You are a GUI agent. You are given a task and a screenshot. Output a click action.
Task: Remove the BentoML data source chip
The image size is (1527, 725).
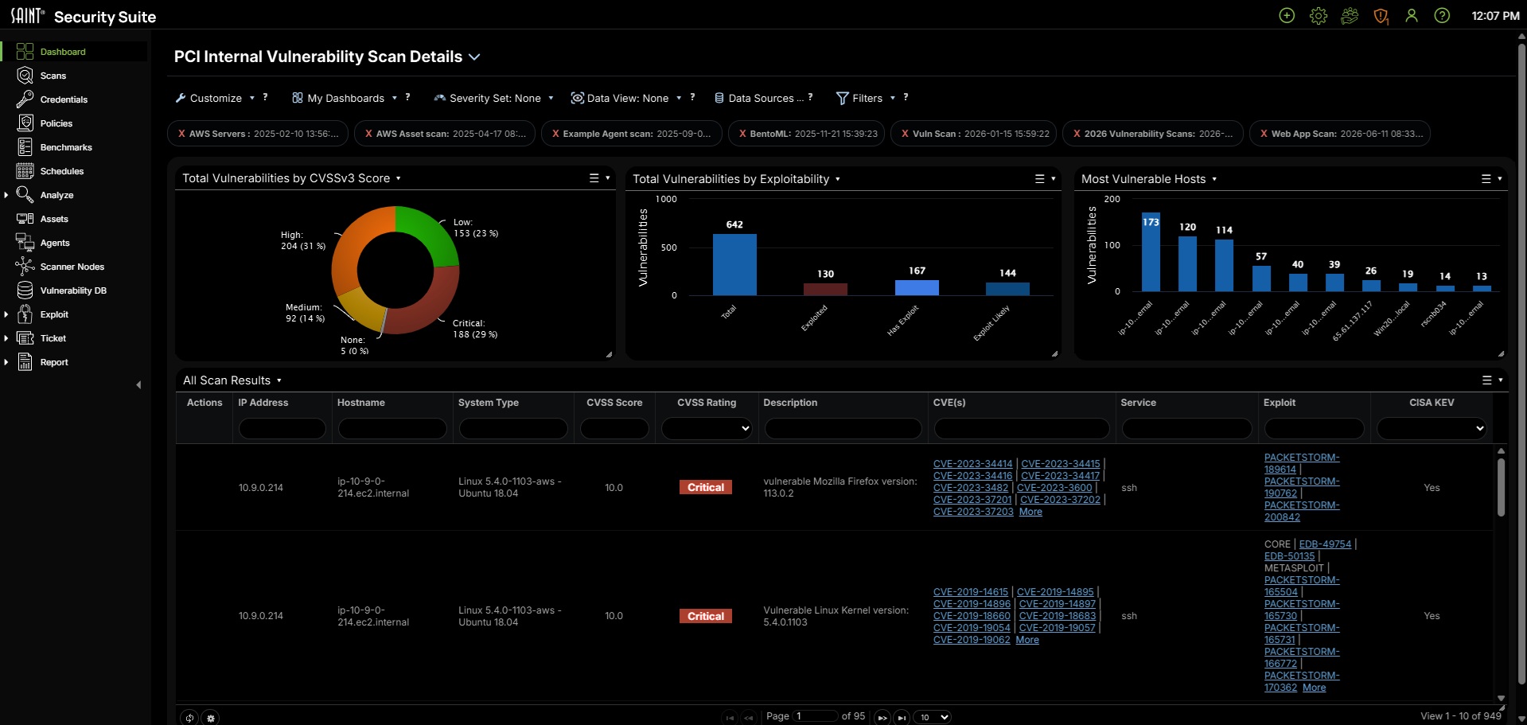742,134
